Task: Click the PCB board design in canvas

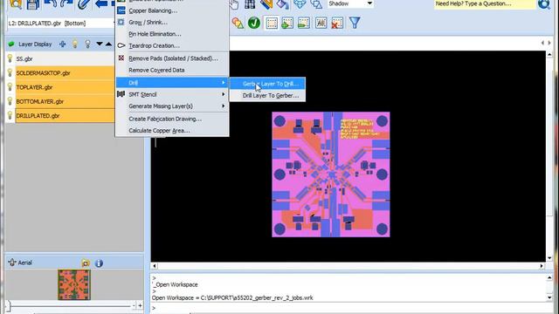Action: [331, 174]
